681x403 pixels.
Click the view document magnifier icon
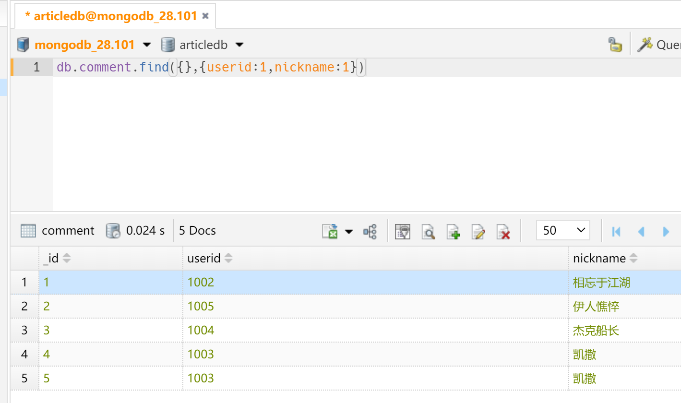tap(428, 231)
